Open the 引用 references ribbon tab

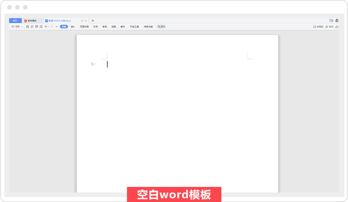click(96, 27)
